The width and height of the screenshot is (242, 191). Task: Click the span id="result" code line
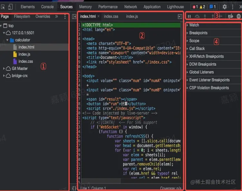[x=112, y=99]
